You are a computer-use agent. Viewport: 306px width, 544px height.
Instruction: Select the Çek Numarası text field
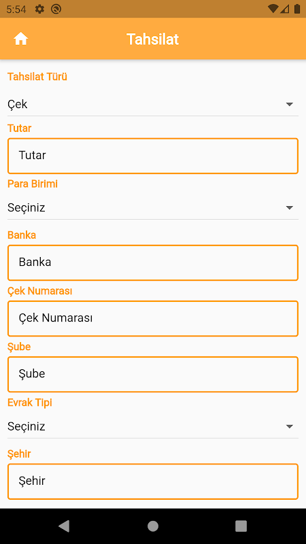[152, 318]
